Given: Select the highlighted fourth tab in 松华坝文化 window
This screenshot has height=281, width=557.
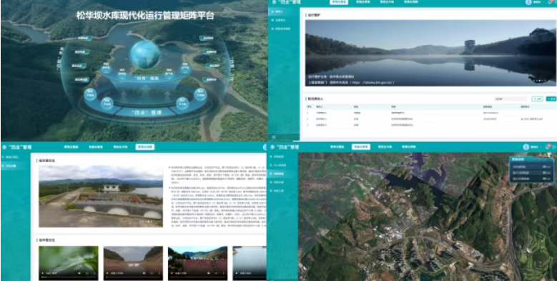Looking at the screenshot, I should click(145, 147).
